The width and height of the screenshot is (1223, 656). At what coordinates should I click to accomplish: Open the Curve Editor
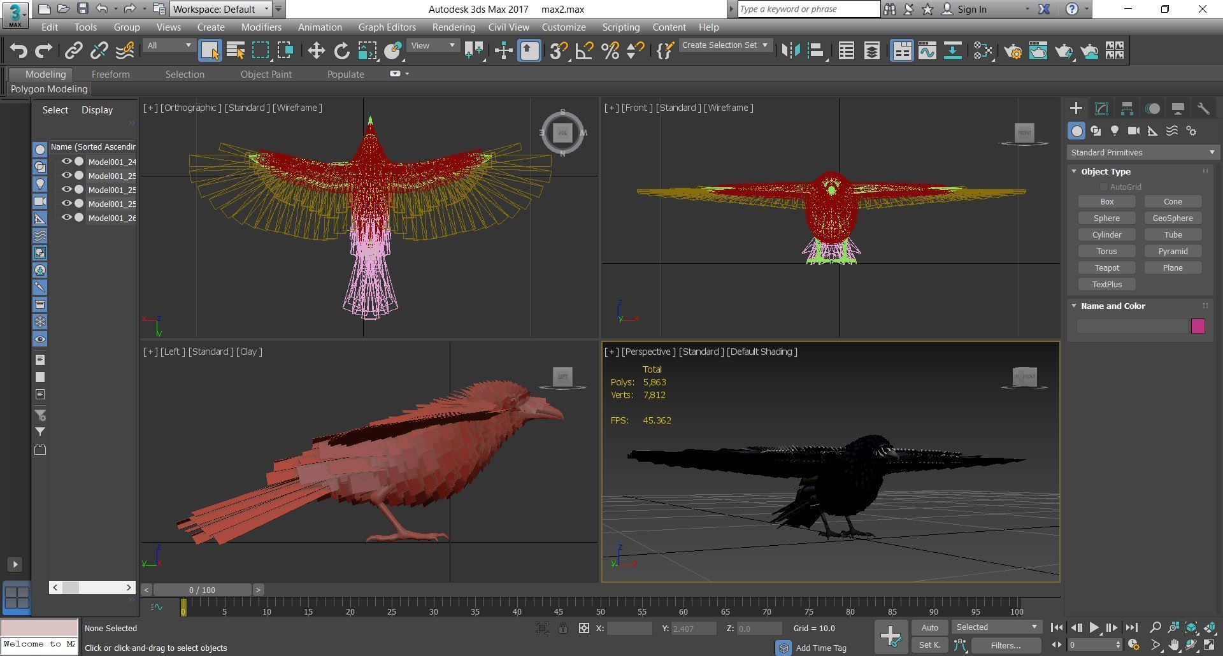pos(927,51)
